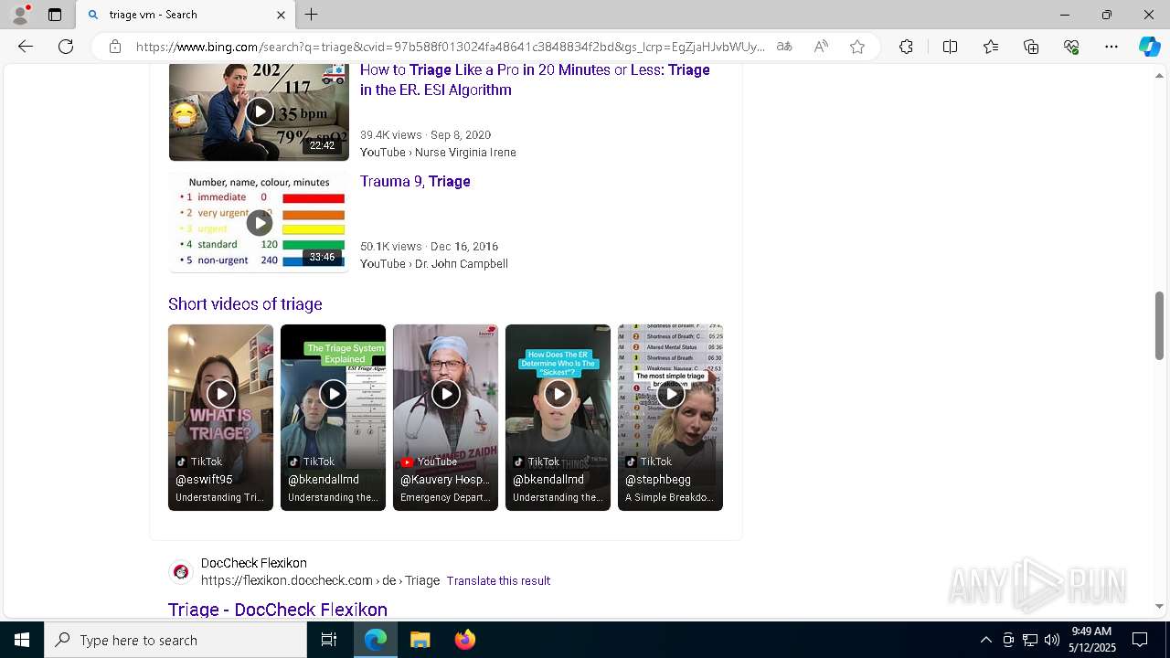Open a new tab with the plus button

point(312,15)
